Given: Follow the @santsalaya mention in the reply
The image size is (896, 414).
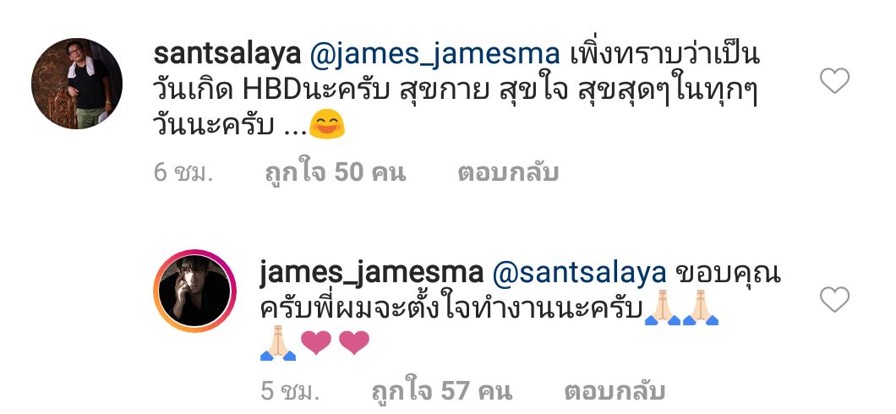Looking at the screenshot, I should 579,274.
